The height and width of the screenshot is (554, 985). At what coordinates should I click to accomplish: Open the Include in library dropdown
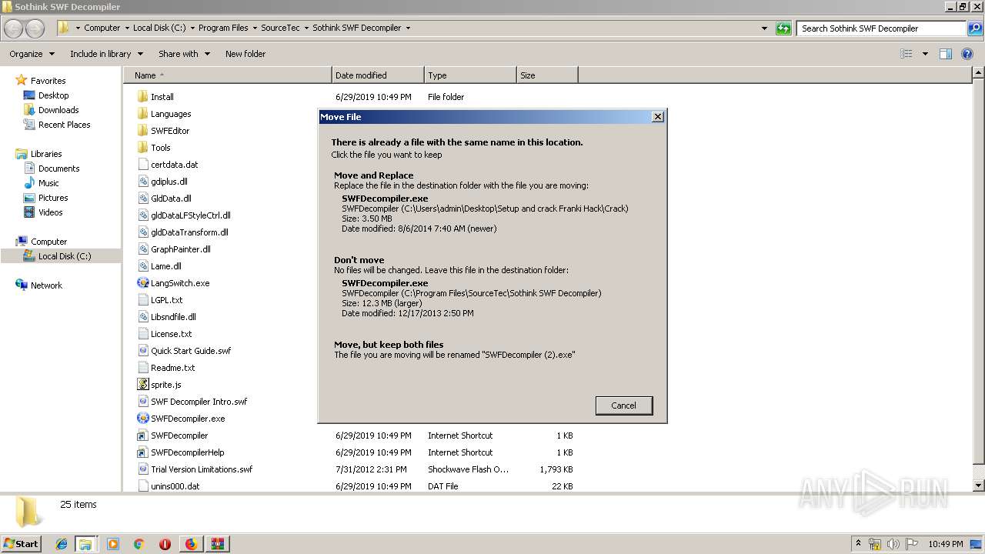(106, 54)
